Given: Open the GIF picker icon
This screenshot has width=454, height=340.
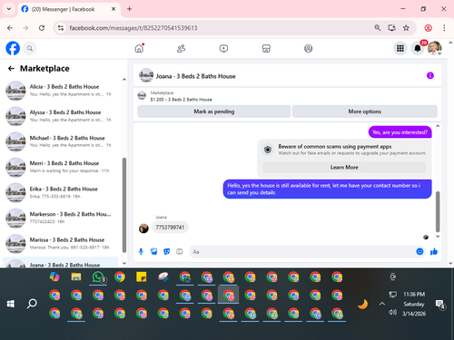Looking at the screenshot, I should click(x=180, y=251).
